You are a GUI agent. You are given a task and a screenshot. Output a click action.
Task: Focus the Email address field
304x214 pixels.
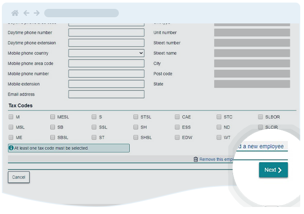[x=106, y=95]
